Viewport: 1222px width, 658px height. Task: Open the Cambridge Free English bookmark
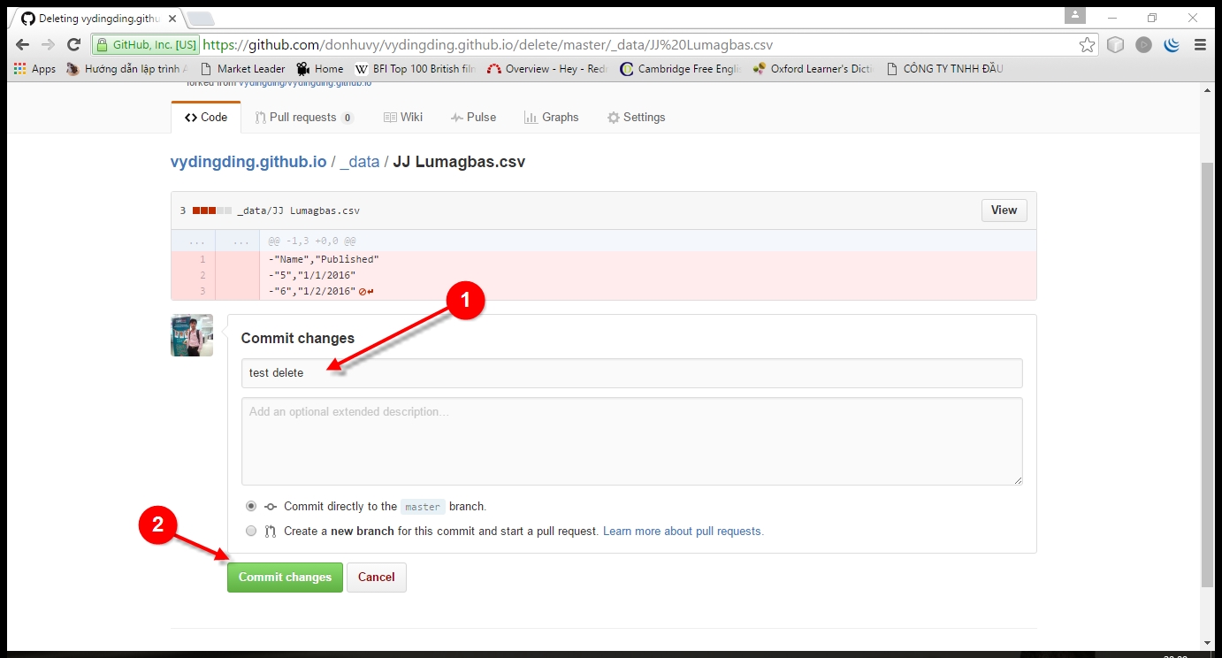tap(681, 68)
